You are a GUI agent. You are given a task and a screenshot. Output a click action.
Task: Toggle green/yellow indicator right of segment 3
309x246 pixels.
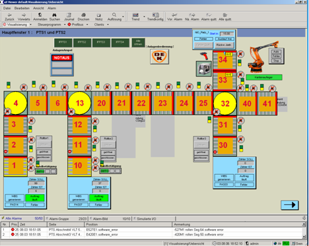[x=30, y=129]
